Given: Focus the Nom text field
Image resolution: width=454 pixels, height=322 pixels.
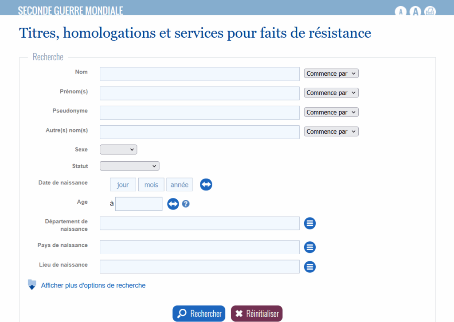Looking at the screenshot, I should tap(200, 74).
